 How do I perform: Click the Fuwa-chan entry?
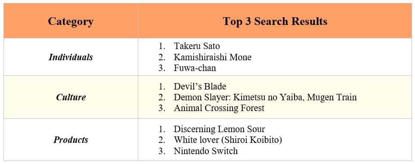coord(195,68)
